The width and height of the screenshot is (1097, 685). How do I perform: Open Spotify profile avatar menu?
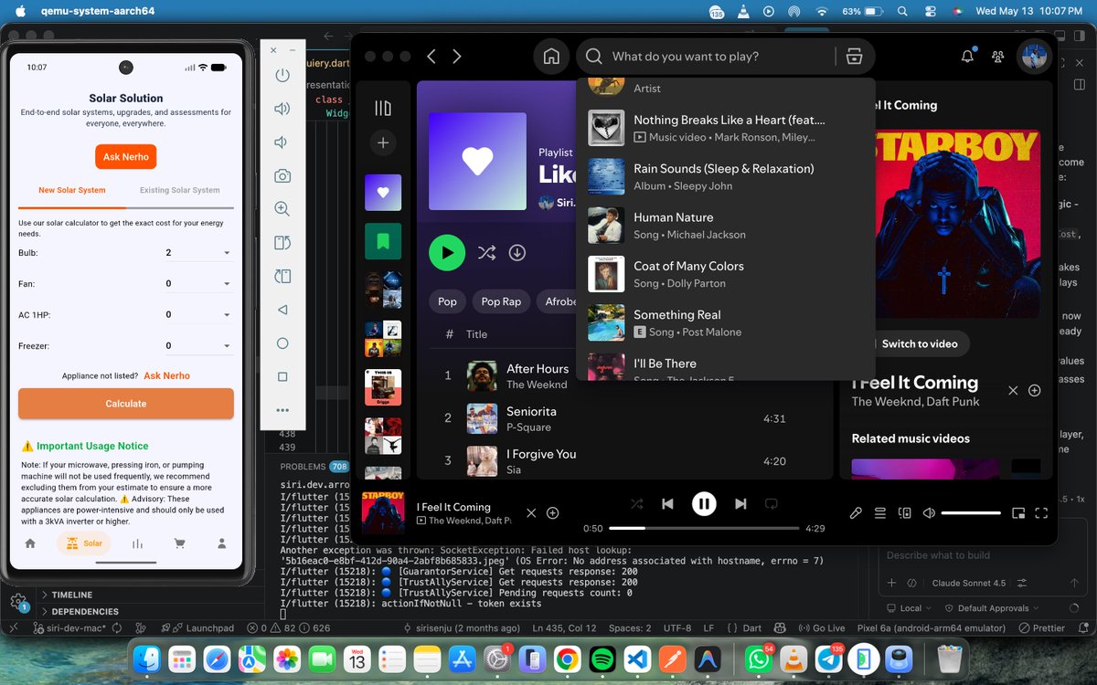click(x=1035, y=57)
